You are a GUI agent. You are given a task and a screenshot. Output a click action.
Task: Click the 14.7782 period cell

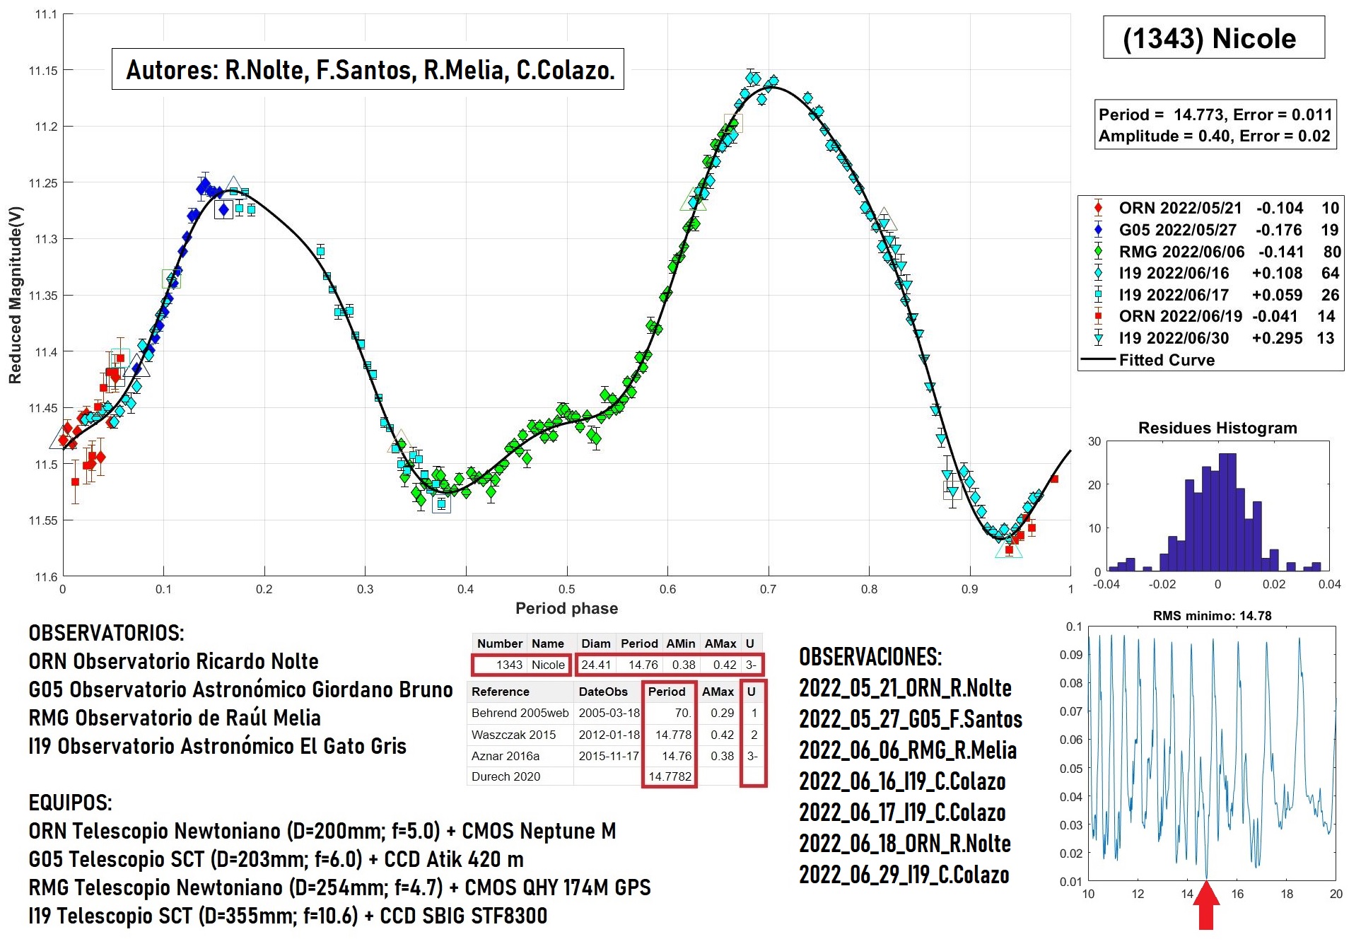click(x=670, y=776)
